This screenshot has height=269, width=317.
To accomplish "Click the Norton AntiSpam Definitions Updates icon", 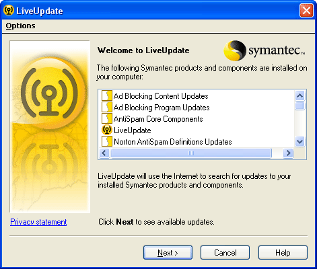I will [x=107, y=142].
